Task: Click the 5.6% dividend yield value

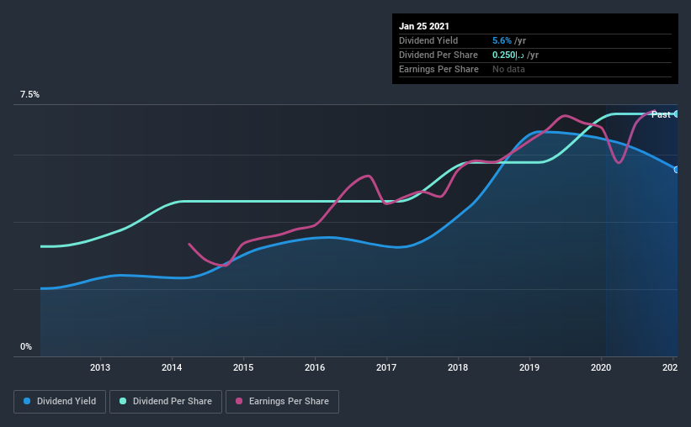Action: click(x=502, y=40)
